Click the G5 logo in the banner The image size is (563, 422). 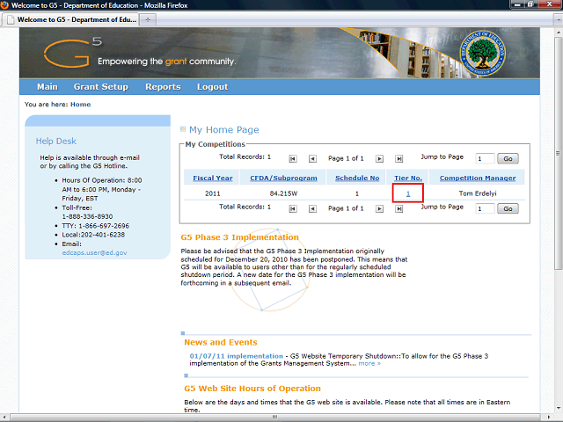coord(73,53)
